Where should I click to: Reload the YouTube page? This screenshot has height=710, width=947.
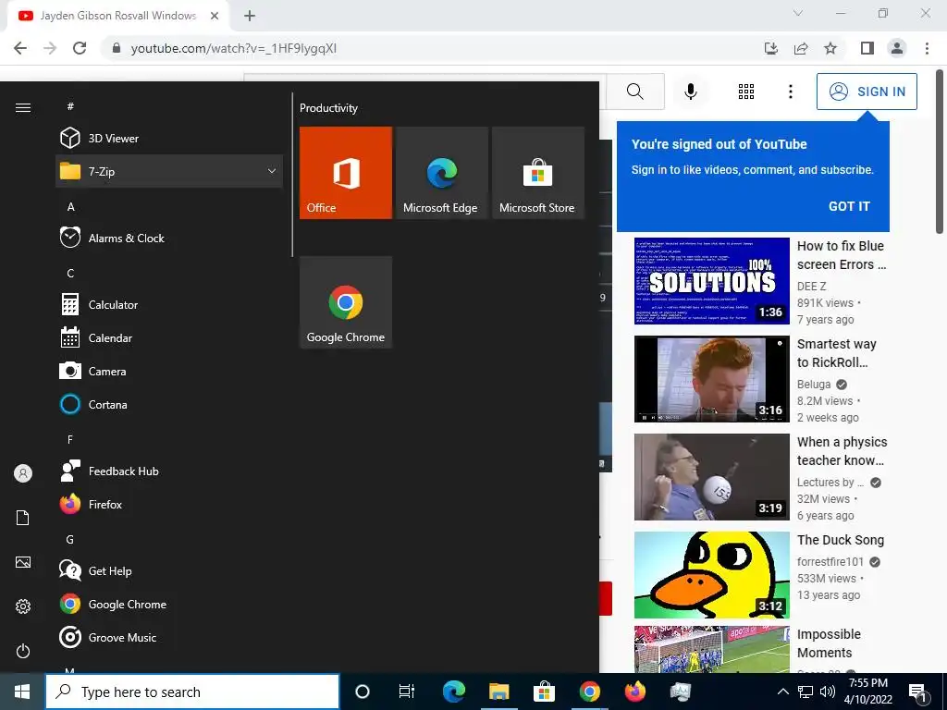(x=80, y=48)
